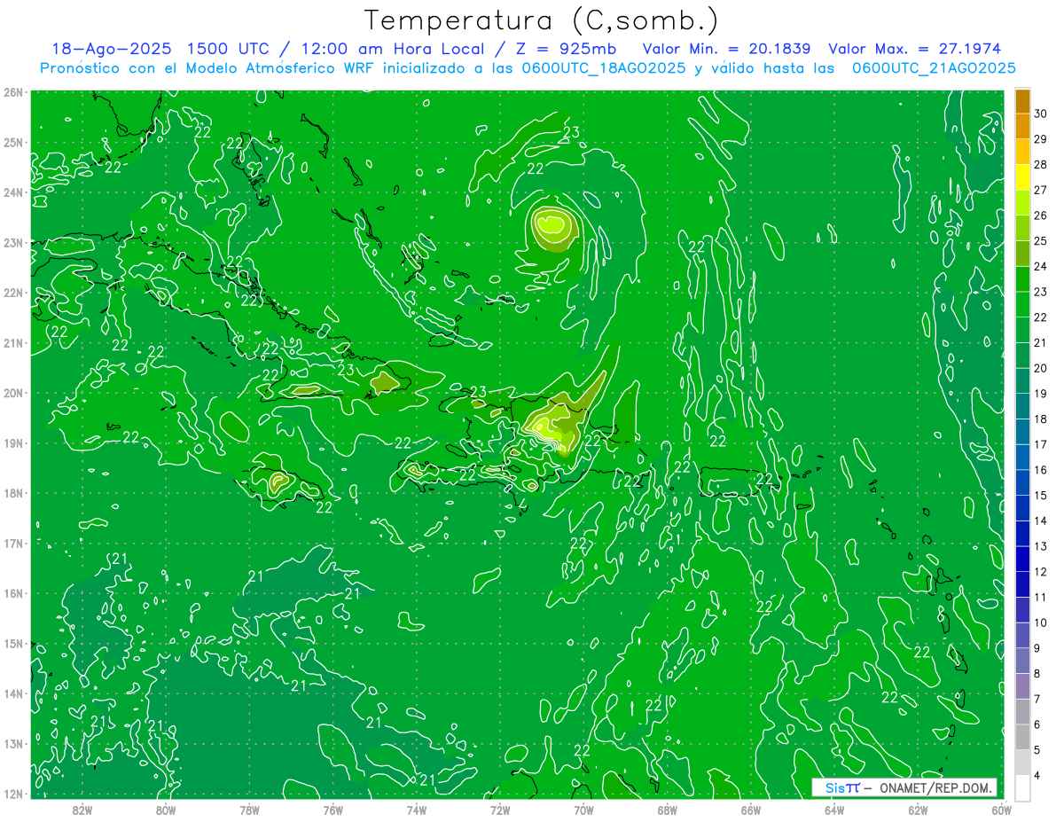Click the white band below the 4 label

(1022, 788)
